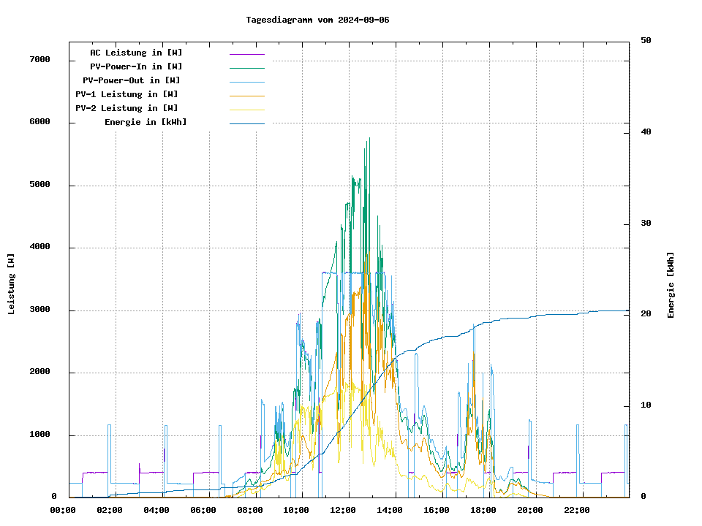This screenshot has height=526, width=702.
Task: Click the 20 tick label on Energie axis
Action: click(x=646, y=314)
